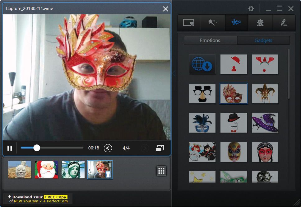Viewport: 301px width, 207px height.
Task: Click the playback progress slider handle
Action: [37, 148]
